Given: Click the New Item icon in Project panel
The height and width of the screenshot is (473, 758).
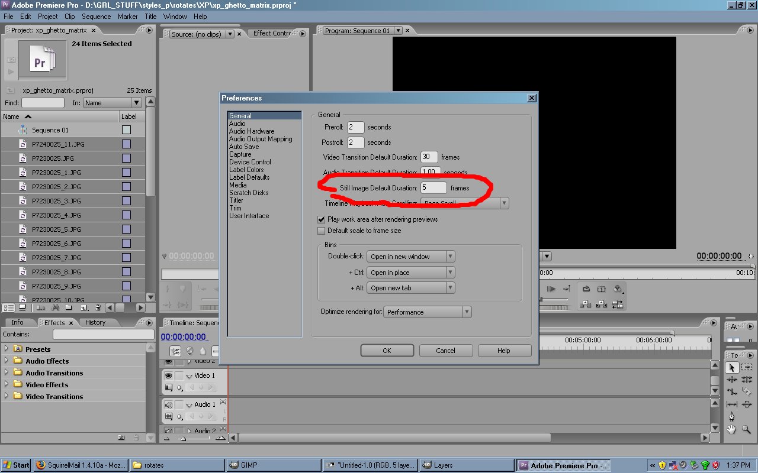Looking at the screenshot, I should click(84, 307).
